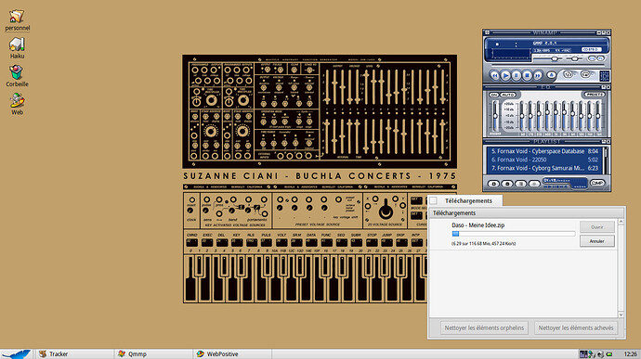This screenshot has width=641, height=359.
Task: Skip to next track in Winamp player
Action: click(538, 75)
